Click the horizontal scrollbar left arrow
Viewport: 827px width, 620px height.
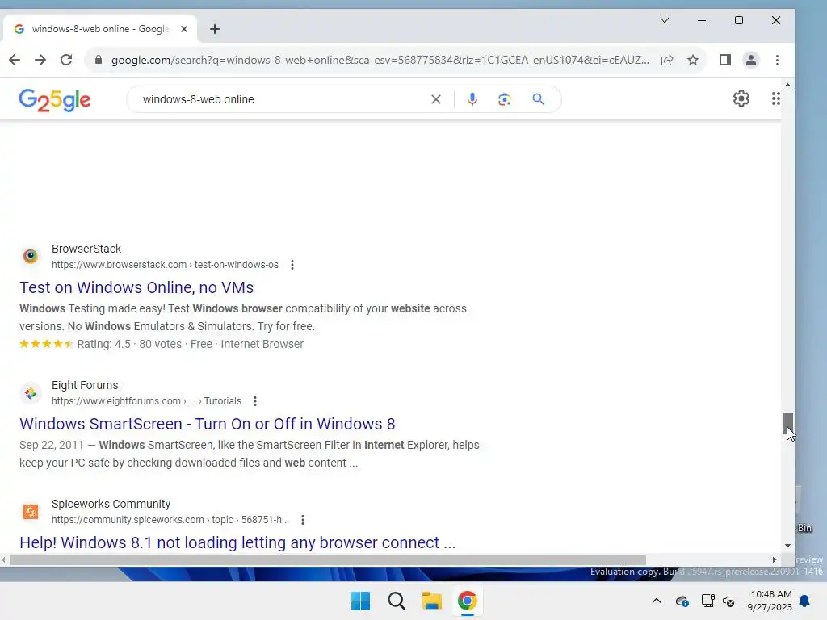4,560
